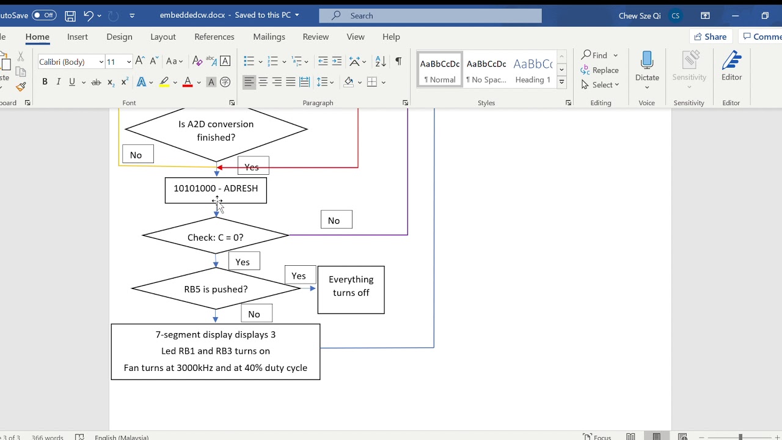This screenshot has height=440, width=782.
Task: Click Replace in the Editing group
Action: tap(600, 70)
